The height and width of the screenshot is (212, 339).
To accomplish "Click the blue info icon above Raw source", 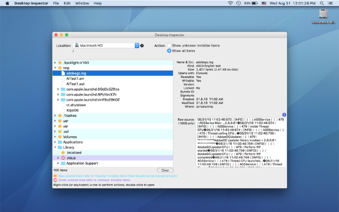I will pos(284,115).
